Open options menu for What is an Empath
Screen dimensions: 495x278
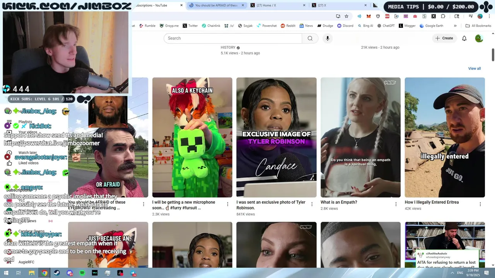(x=396, y=204)
